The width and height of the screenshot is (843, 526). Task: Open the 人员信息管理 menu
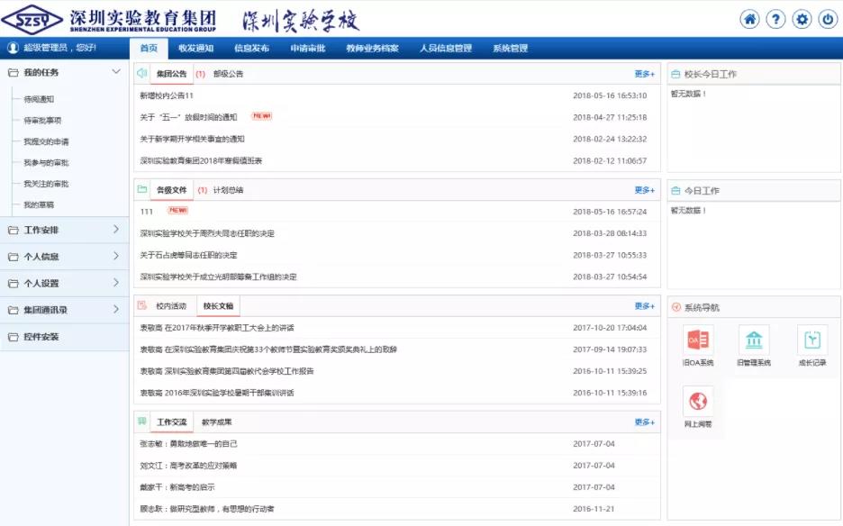point(446,49)
